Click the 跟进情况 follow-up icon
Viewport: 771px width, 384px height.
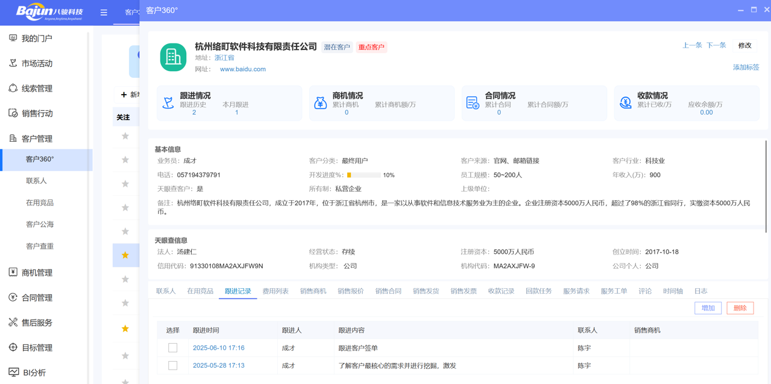point(168,103)
